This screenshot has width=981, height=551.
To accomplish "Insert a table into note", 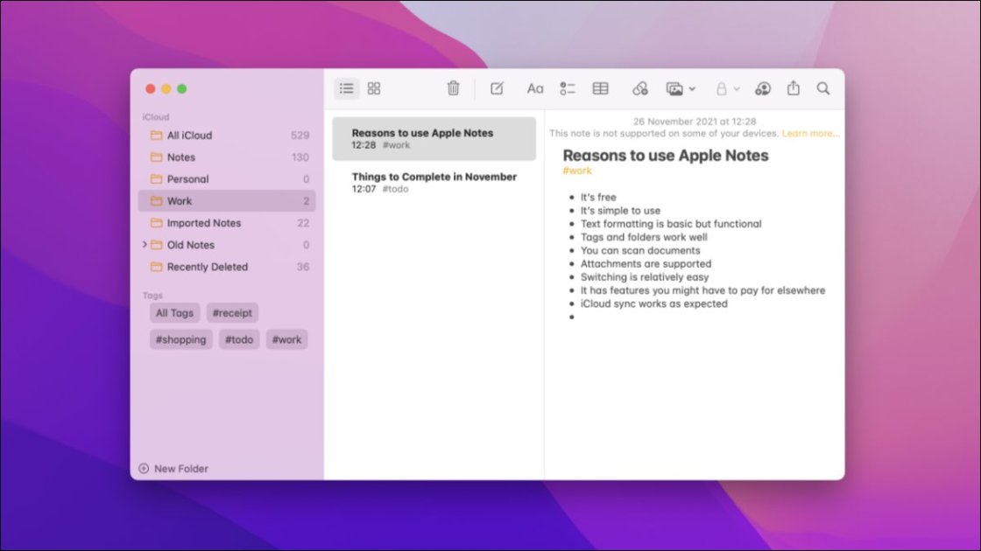I will tap(600, 88).
